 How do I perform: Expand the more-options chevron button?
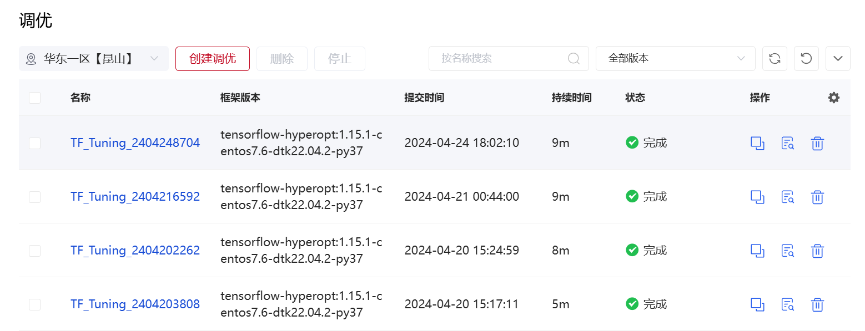click(838, 59)
